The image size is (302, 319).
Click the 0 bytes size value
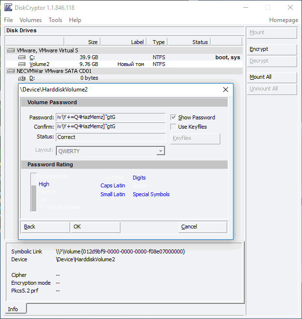pos(89,78)
